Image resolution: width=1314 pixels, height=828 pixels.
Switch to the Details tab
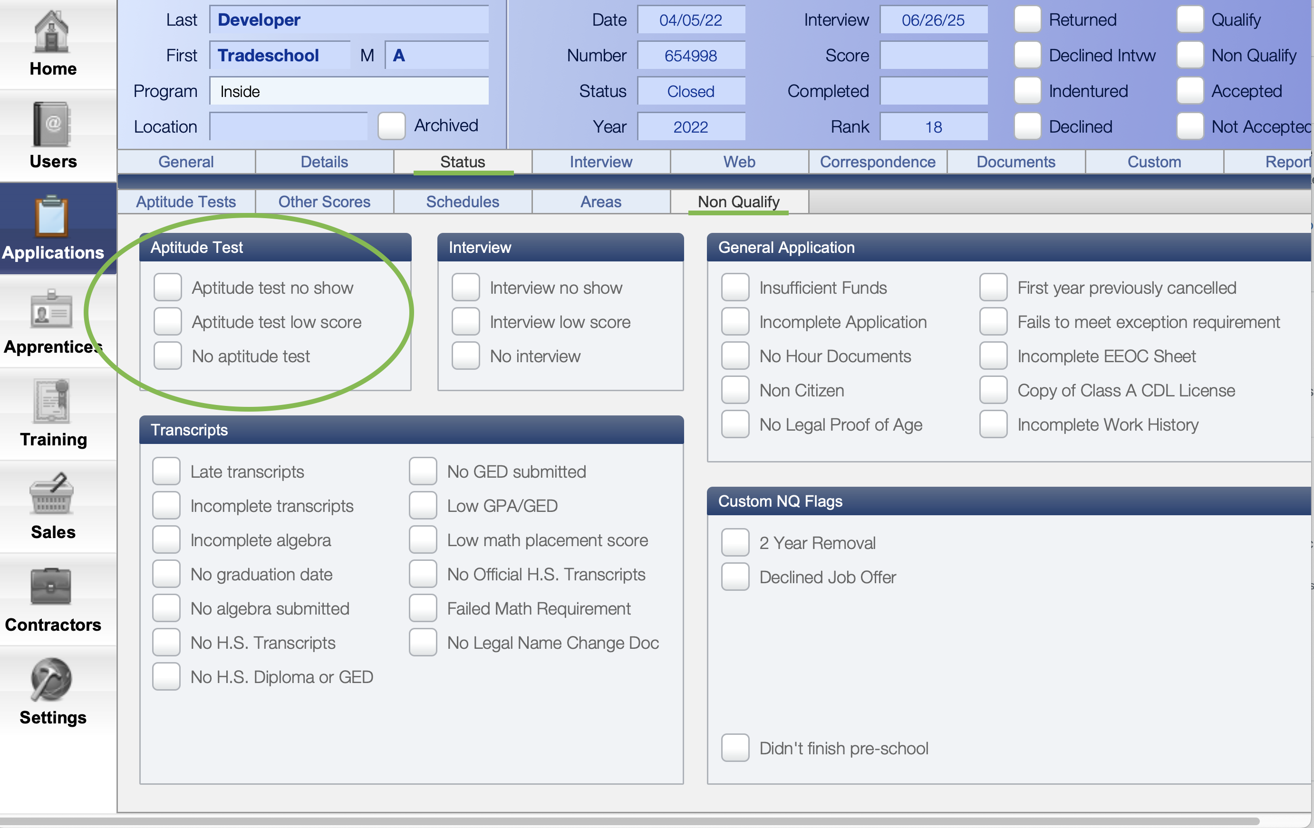coord(324,162)
